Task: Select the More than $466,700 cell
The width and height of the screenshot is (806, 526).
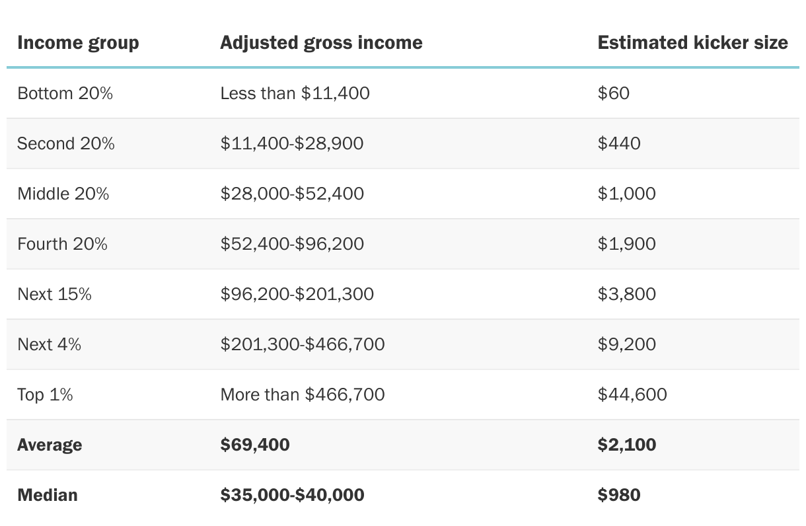Action: pos(302,394)
